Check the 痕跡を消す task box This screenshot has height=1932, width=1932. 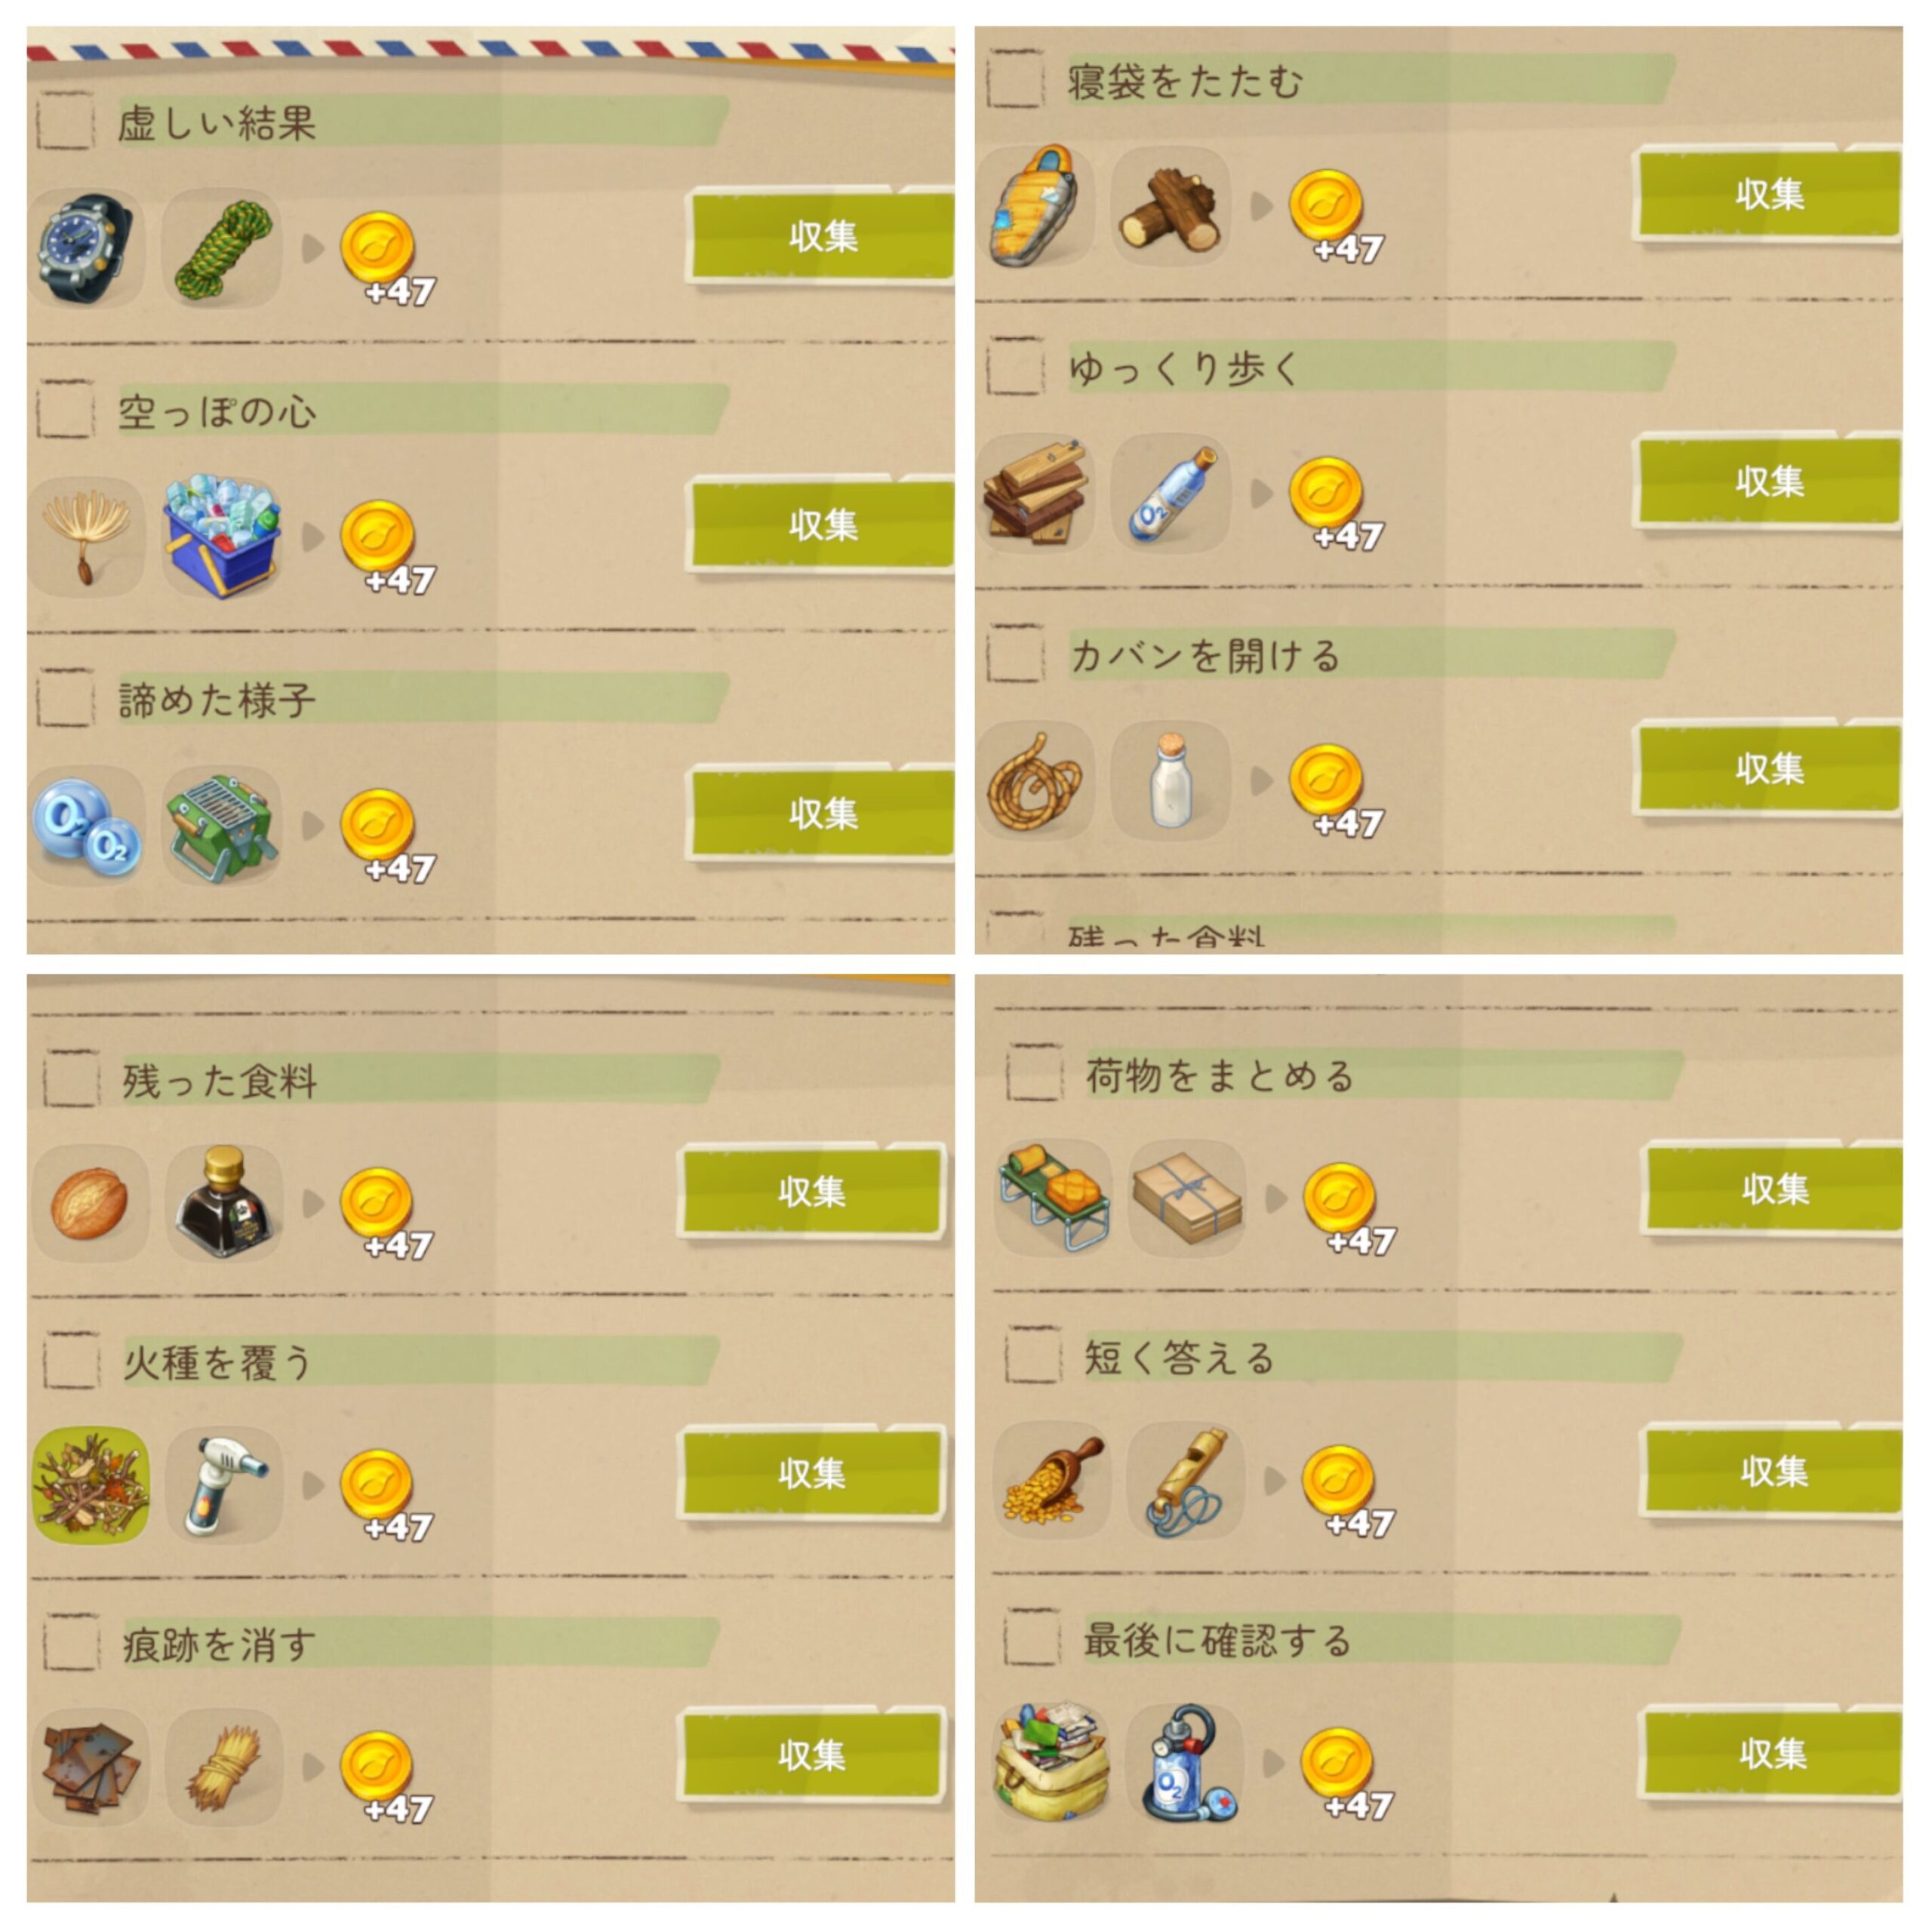pyautogui.click(x=72, y=1642)
